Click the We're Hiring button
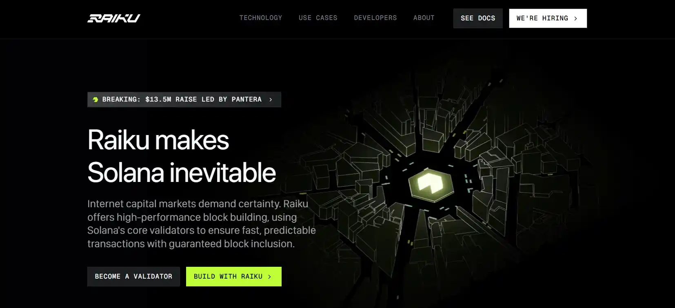675x308 pixels. tap(548, 18)
